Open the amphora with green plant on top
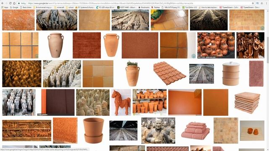Viewport: 269px width, 151px height. 132,74
